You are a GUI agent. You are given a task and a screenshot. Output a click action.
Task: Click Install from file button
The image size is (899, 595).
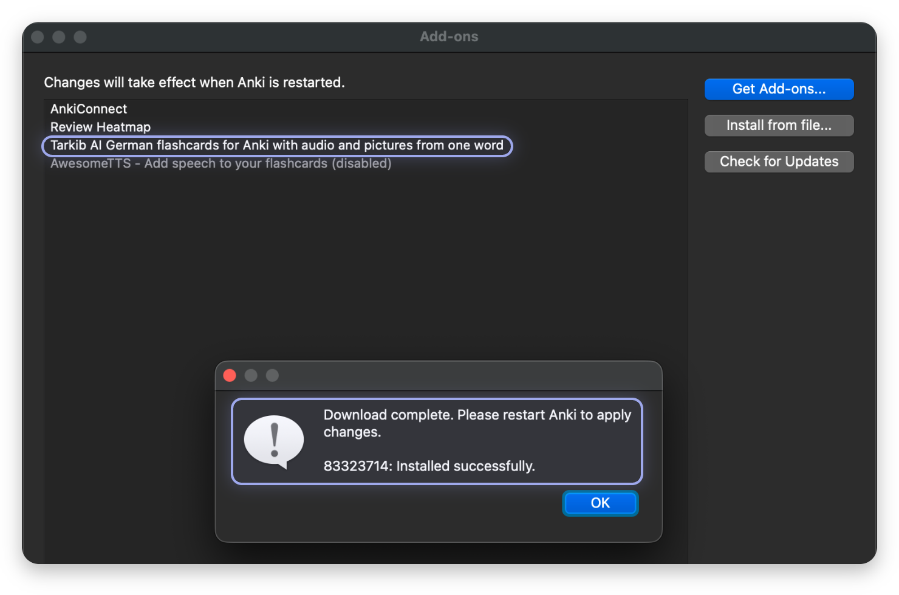coord(779,126)
